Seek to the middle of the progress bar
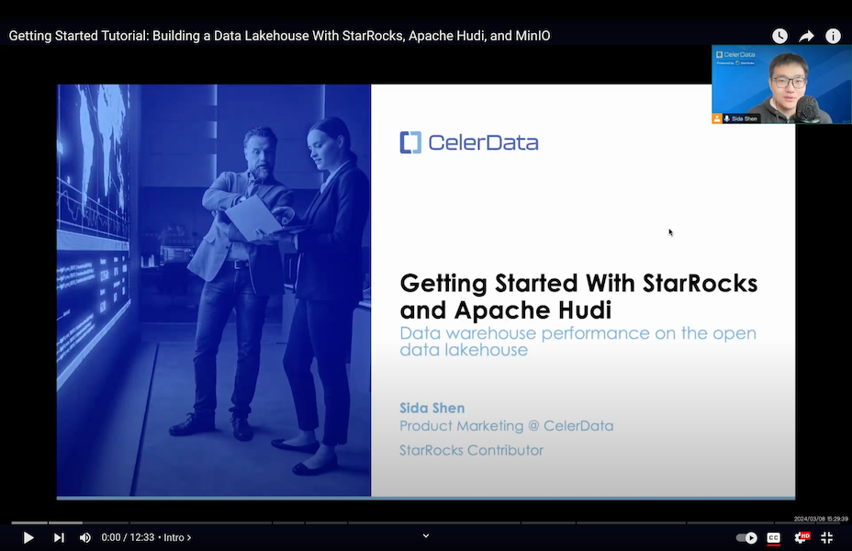The image size is (852, 551). pos(426,523)
